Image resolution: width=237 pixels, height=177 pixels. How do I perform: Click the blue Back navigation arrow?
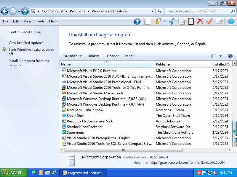(x=4, y=11)
